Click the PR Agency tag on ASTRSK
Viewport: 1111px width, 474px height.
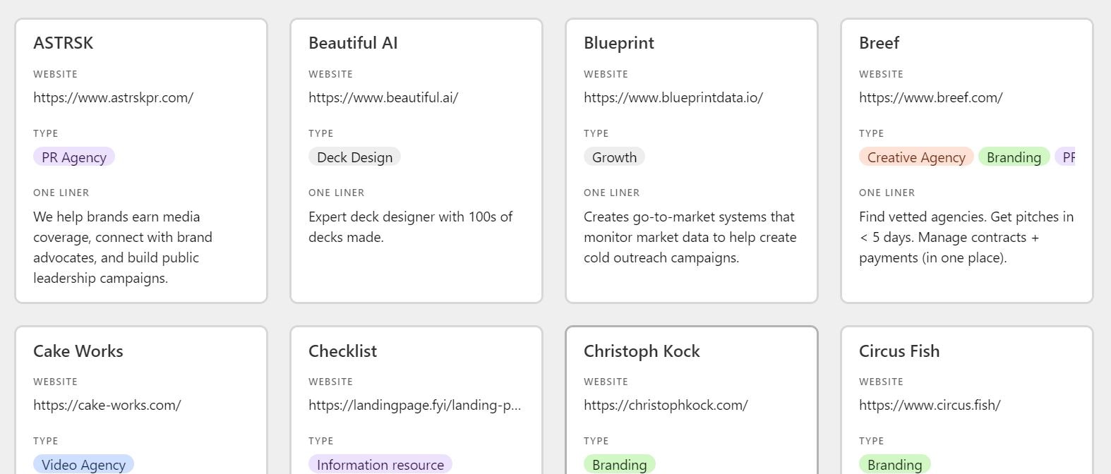click(x=74, y=157)
